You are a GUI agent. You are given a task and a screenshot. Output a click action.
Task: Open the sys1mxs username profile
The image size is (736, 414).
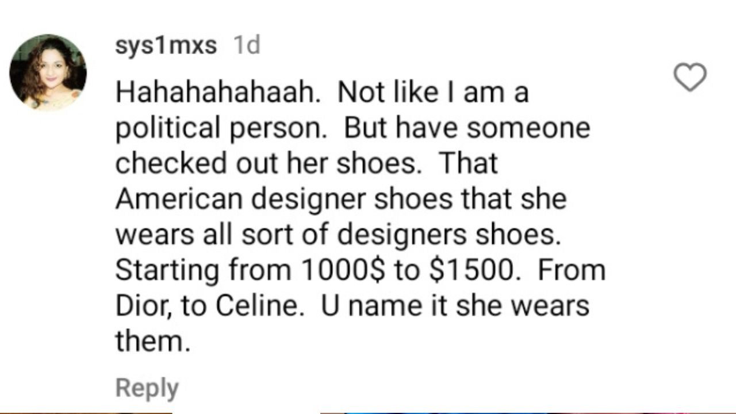click(x=166, y=45)
